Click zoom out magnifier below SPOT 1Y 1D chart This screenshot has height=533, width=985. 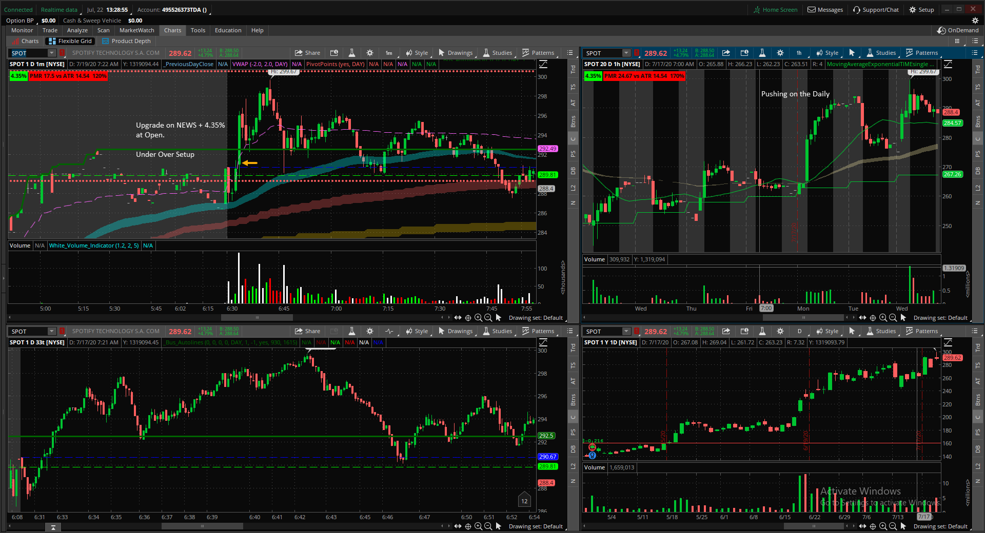click(893, 526)
